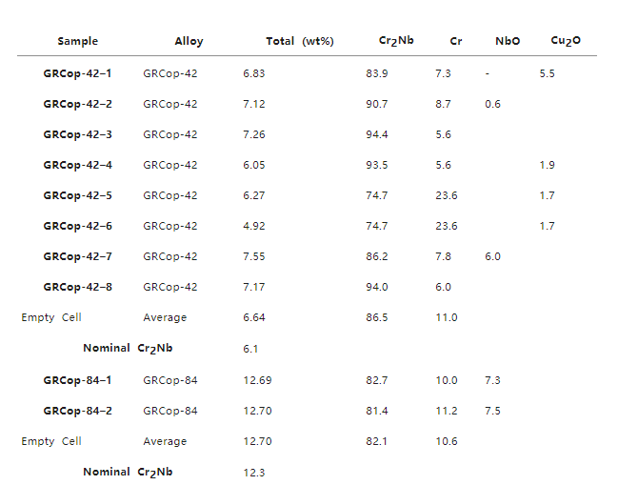
Task: Select the NbO column header
Action: (508, 41)
